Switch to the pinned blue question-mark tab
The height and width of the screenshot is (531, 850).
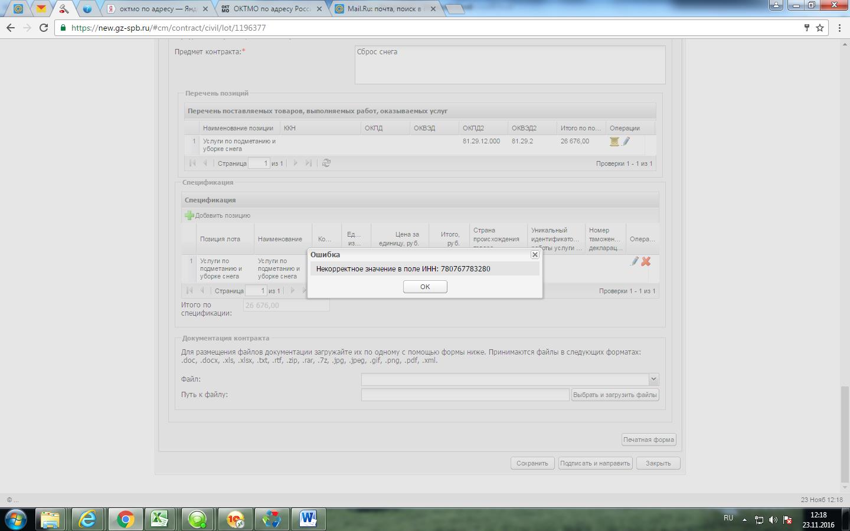(x=87, y=9)
